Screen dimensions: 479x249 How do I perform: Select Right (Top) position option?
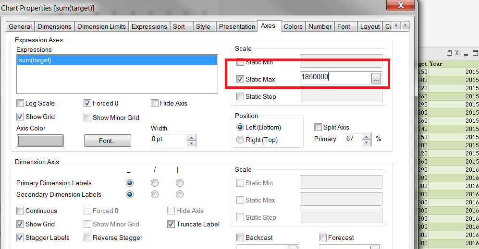(240, 140)
